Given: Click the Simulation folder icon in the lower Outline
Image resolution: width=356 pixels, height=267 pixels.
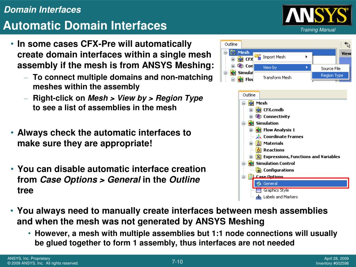Looking at the screenshot, I should 251,123.
